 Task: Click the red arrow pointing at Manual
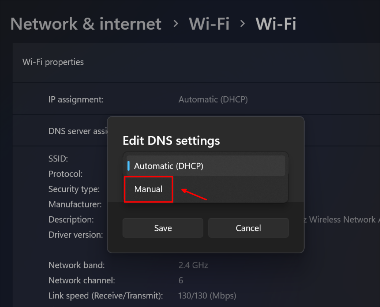coord(194,194)
